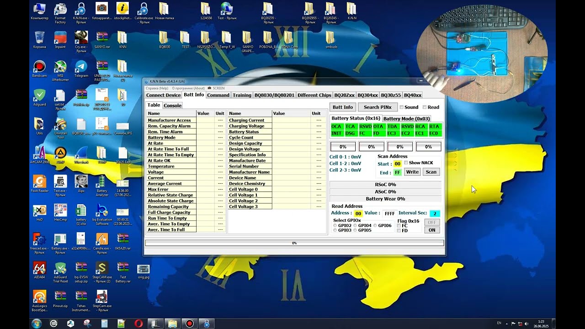Click the Search PINx button
585x329 pixels.
[x=378, y=107]
